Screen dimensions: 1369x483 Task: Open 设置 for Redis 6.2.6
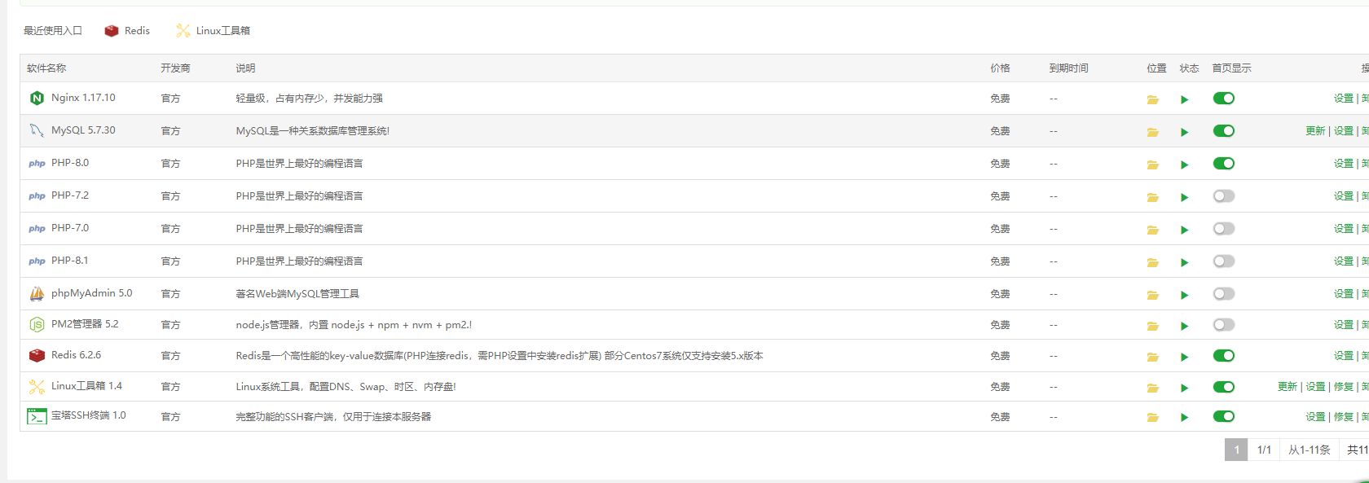[x=1344, y=356]
